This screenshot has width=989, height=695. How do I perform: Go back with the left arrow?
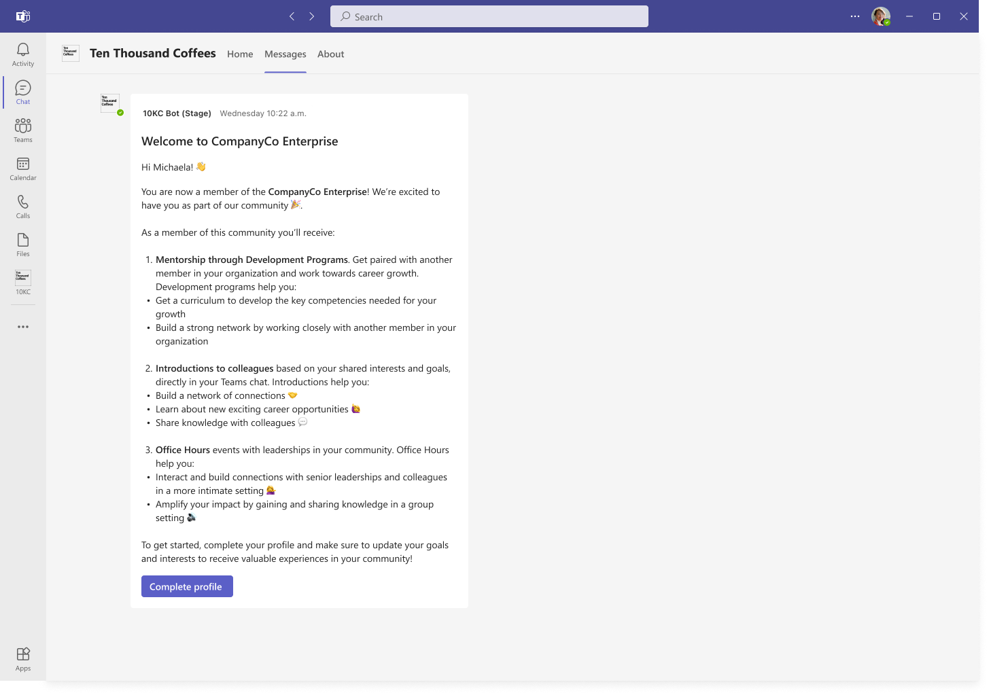pyautogui.click(x=292, y=16)
